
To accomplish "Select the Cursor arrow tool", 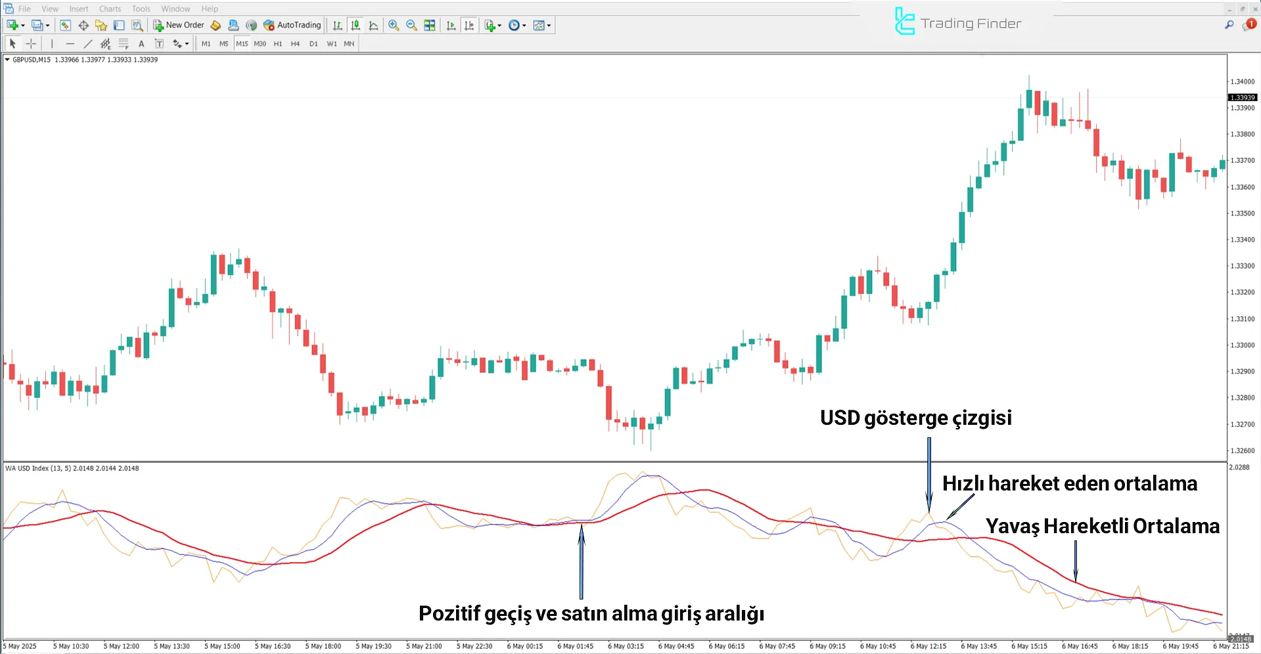I will point(12,43).
